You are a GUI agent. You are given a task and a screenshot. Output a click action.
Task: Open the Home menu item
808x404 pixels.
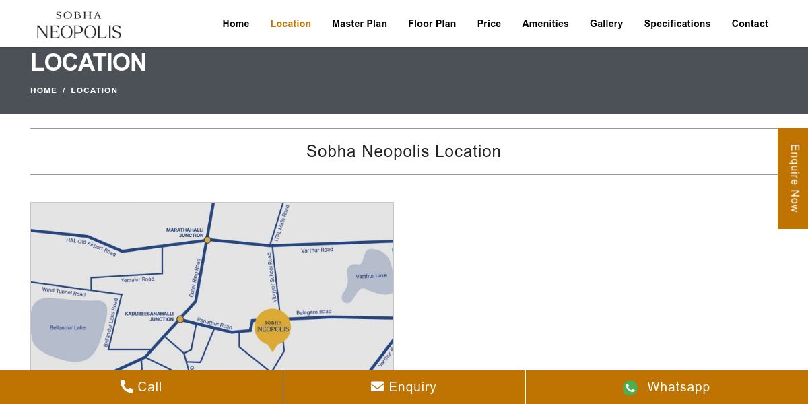(236, 24)
